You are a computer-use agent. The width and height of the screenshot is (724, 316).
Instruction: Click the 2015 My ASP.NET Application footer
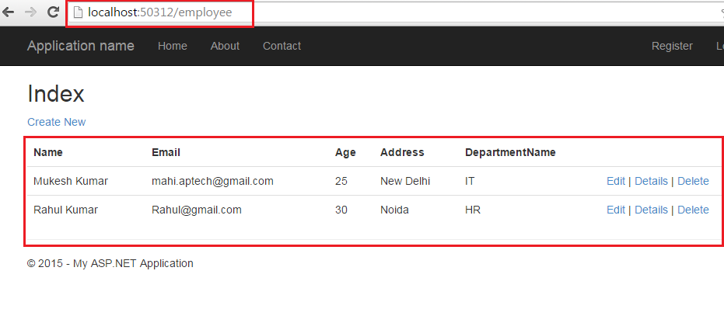pos(110,263)
